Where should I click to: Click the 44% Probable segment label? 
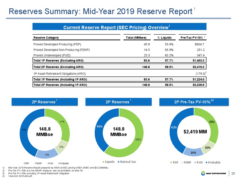24,130
